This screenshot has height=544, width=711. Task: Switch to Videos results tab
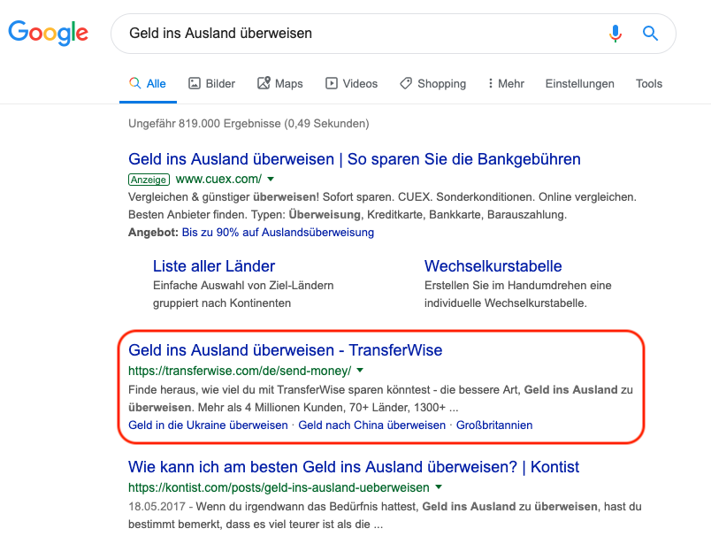(351, 83)
